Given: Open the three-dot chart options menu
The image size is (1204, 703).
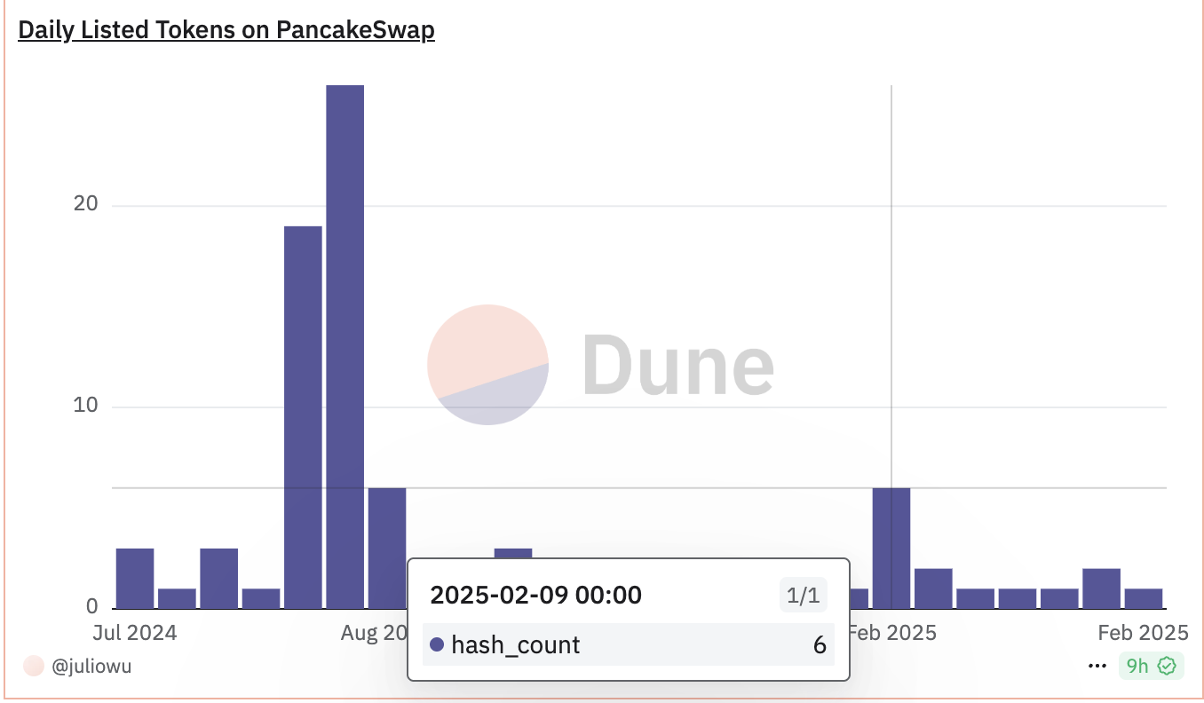Looking at the screenshot, I should [1097, 666].
